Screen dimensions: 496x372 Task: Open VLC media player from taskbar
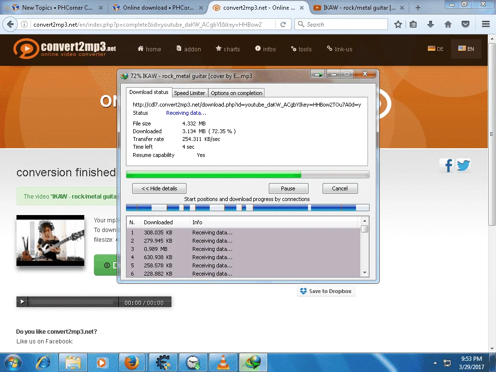[x=223, y=362]
